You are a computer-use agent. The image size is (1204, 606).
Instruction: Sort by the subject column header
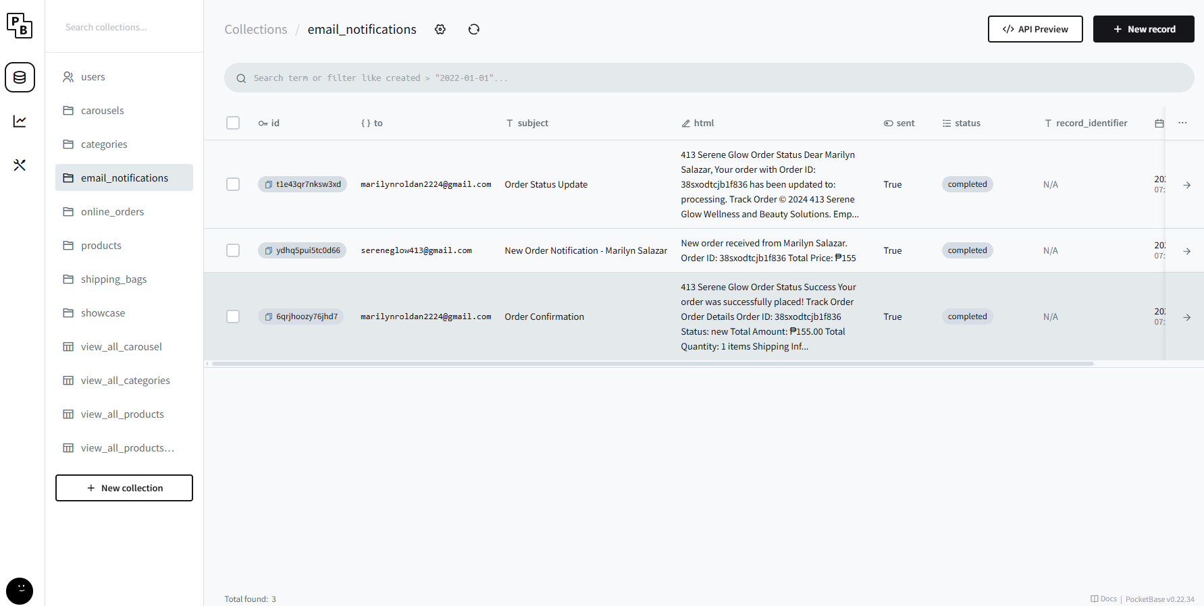527,123
